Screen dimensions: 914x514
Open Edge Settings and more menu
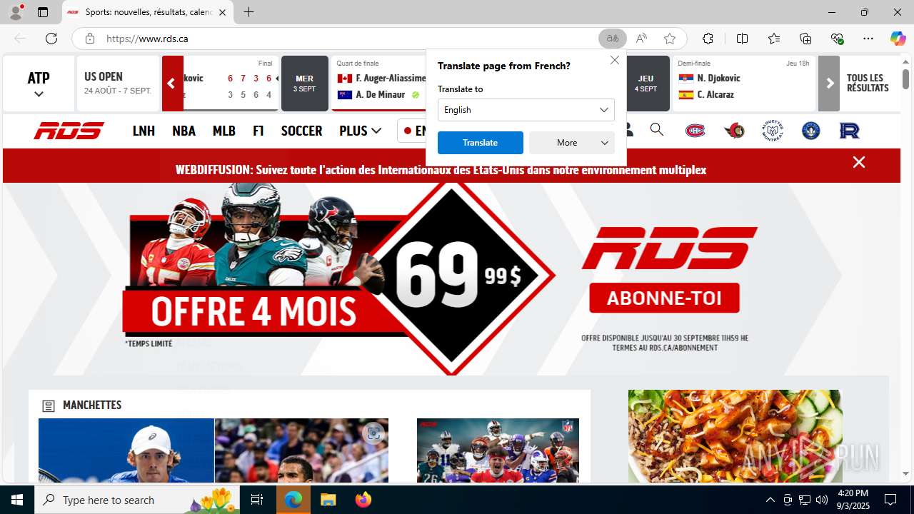click(x=868, y=39)
